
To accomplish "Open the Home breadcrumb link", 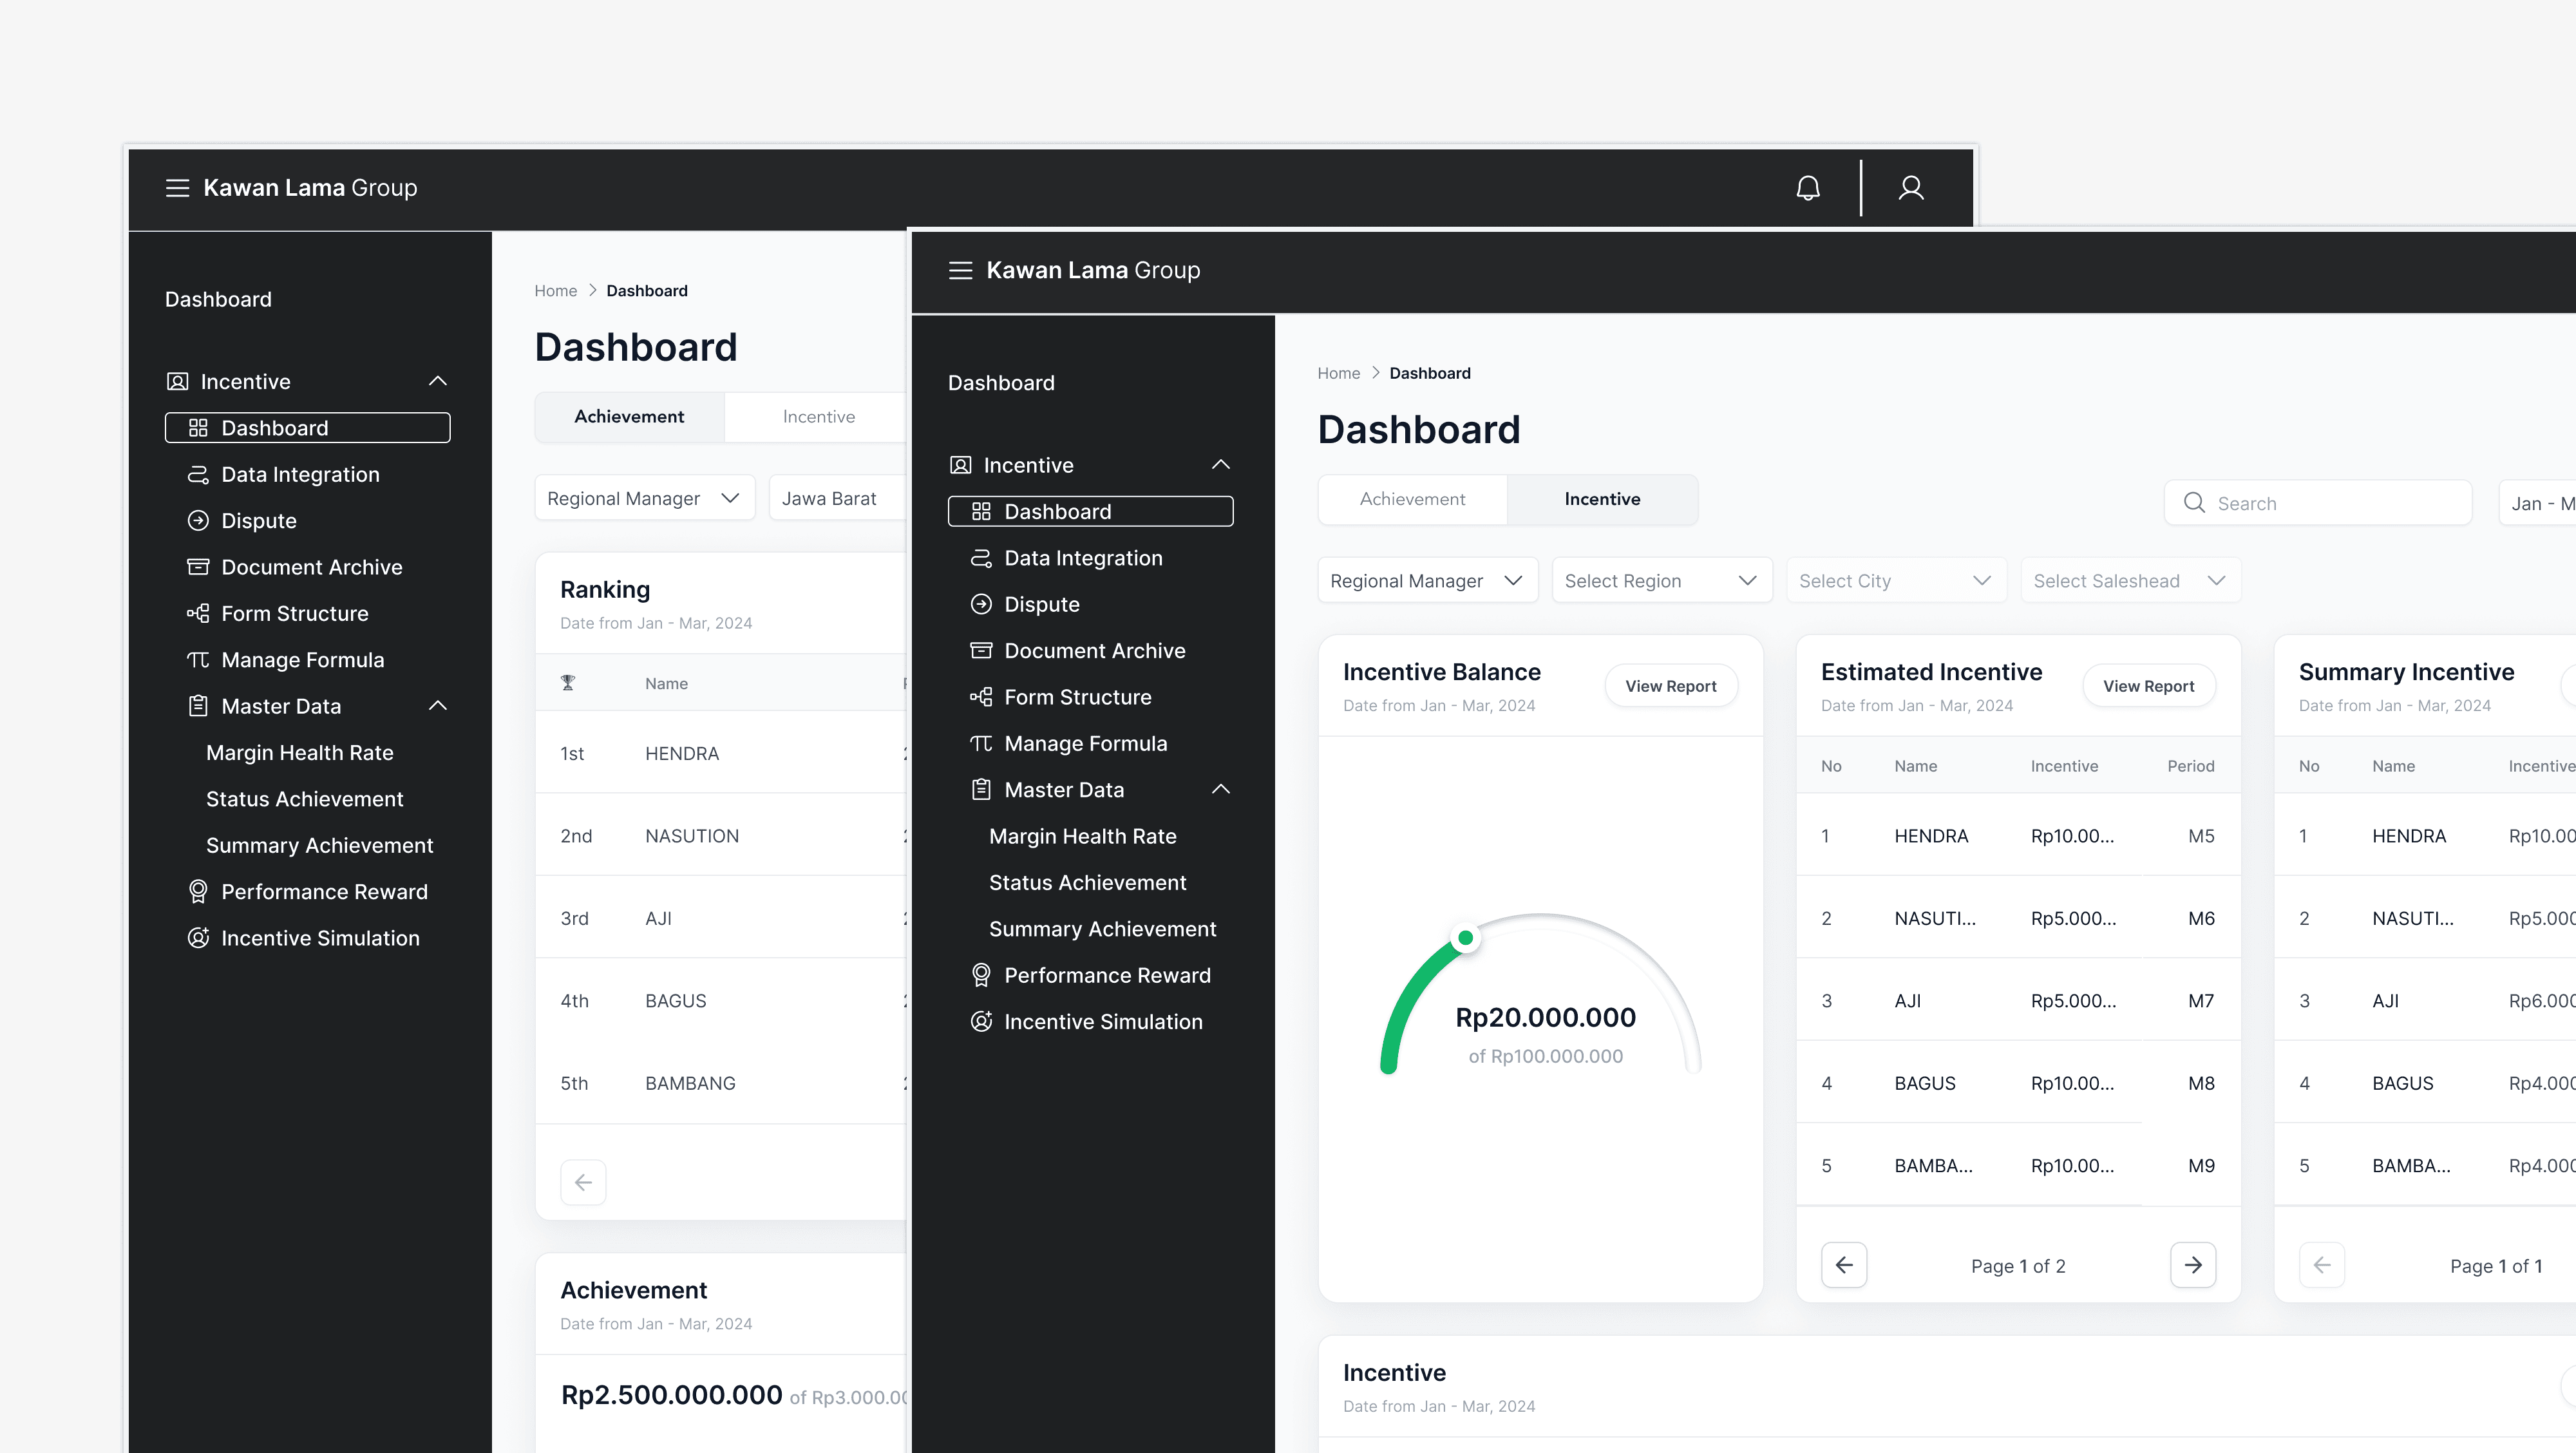I will [x=1339, y=373].
